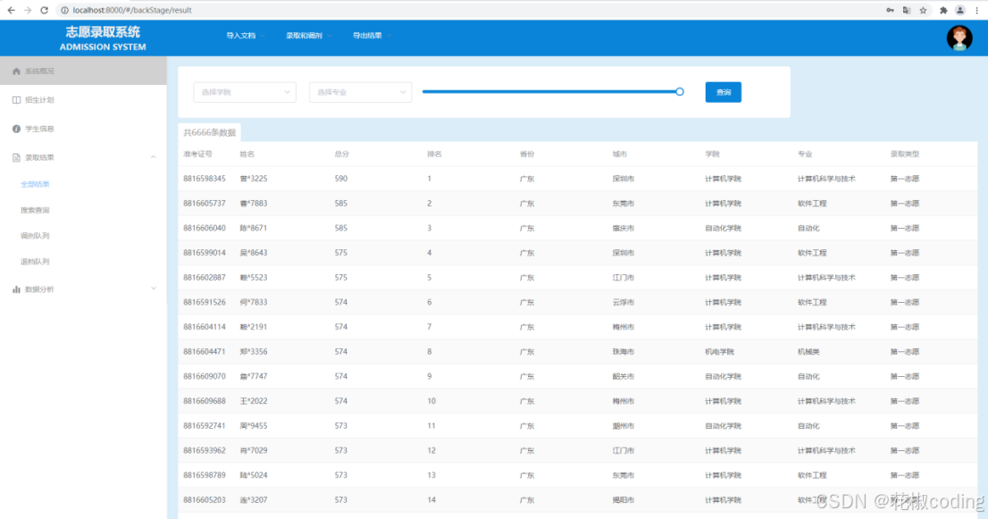Click the browser address bar URL
The height and width of the screenshot is (519, 988).
(x=131, y=10)
